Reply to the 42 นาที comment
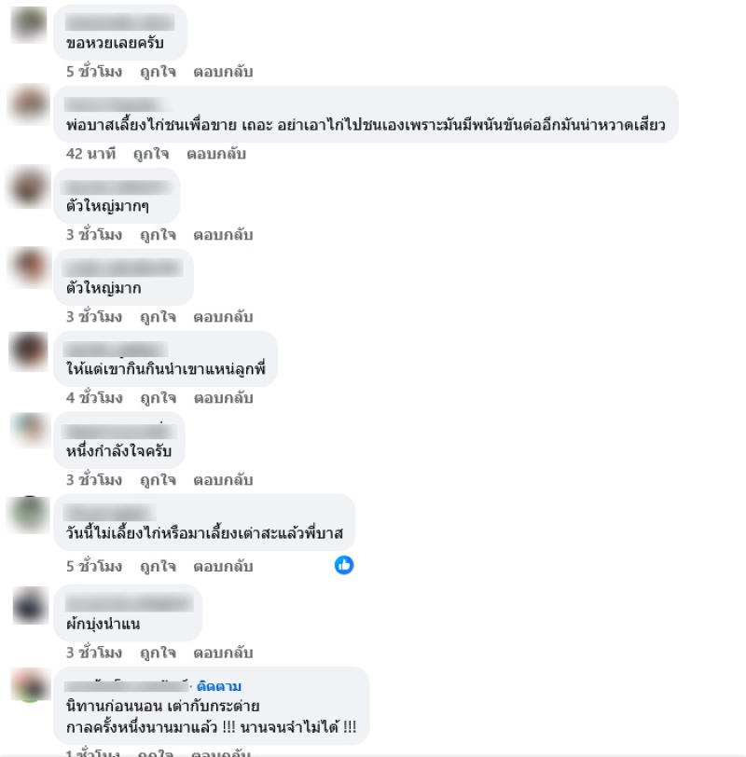This screenshot has height=757, width=746. (x=216, y=154)
